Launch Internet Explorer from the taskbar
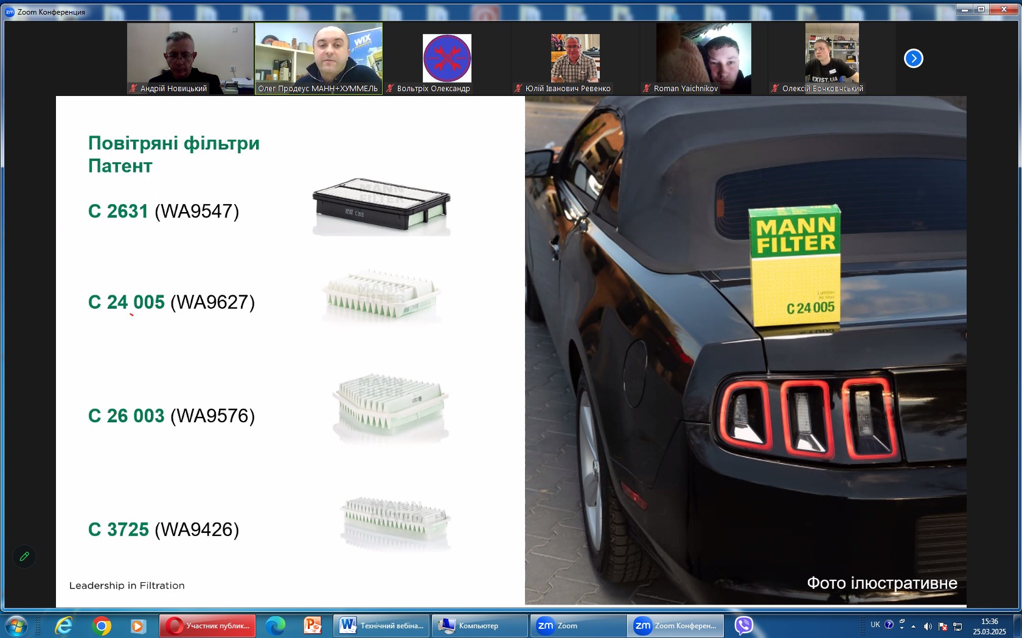The width and height of the screenshot is (1022, 638). coord(64,625)
